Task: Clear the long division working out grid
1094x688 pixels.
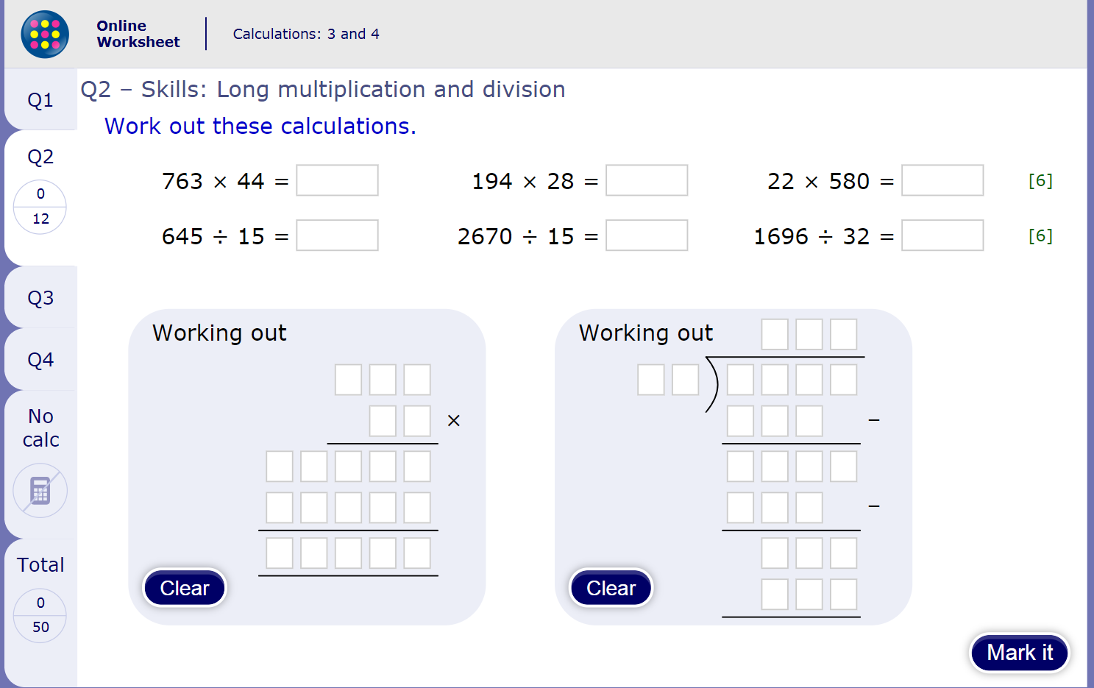Action: (611, 587)
